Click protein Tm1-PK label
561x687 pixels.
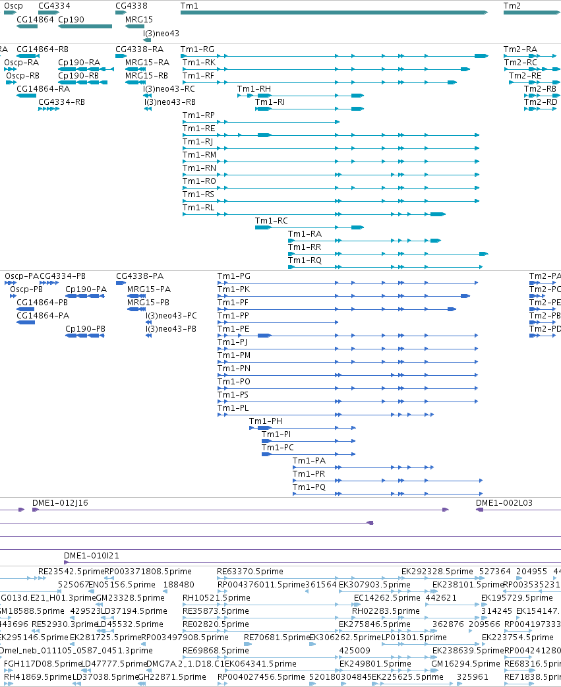(x=234, y=289)
